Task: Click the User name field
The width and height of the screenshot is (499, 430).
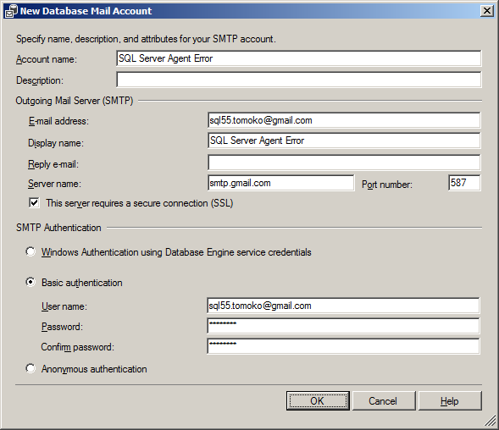Action: 343,306
